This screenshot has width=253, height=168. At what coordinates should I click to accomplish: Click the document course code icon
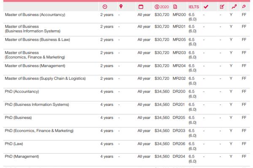click(x=175, y=7)
